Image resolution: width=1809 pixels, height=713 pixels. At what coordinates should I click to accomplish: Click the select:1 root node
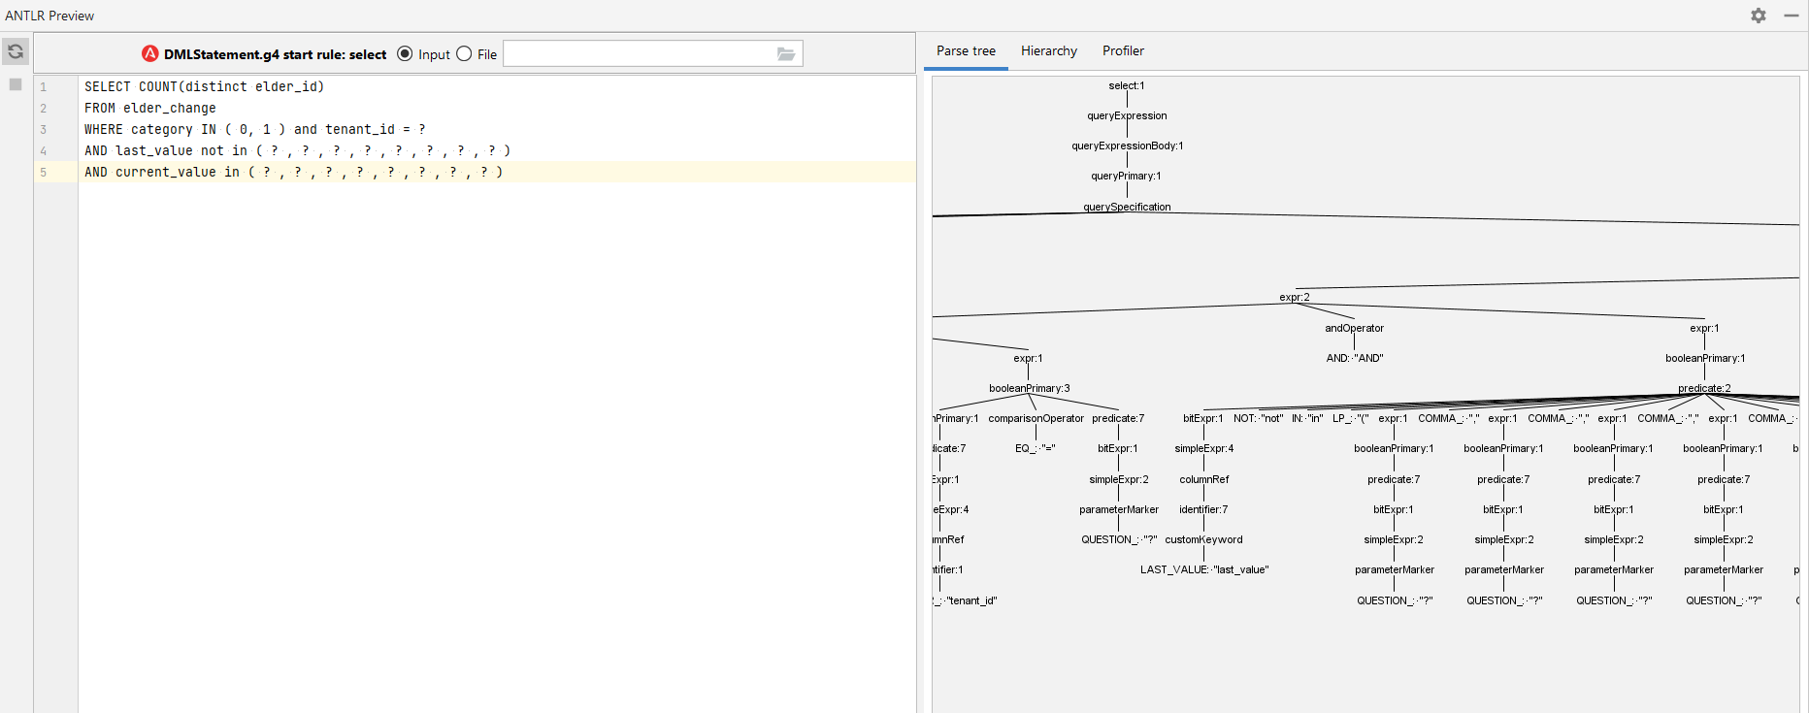(1127, 85)
